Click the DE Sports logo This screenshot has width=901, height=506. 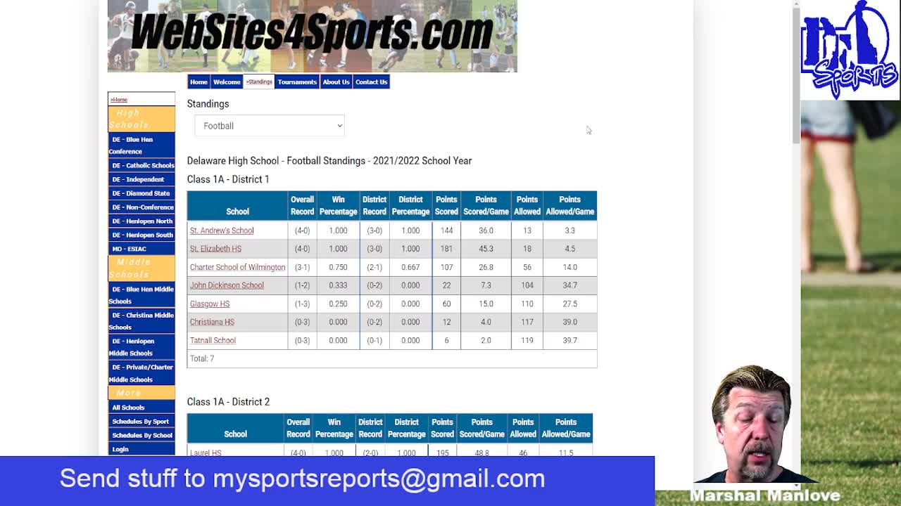click(850, 49)
